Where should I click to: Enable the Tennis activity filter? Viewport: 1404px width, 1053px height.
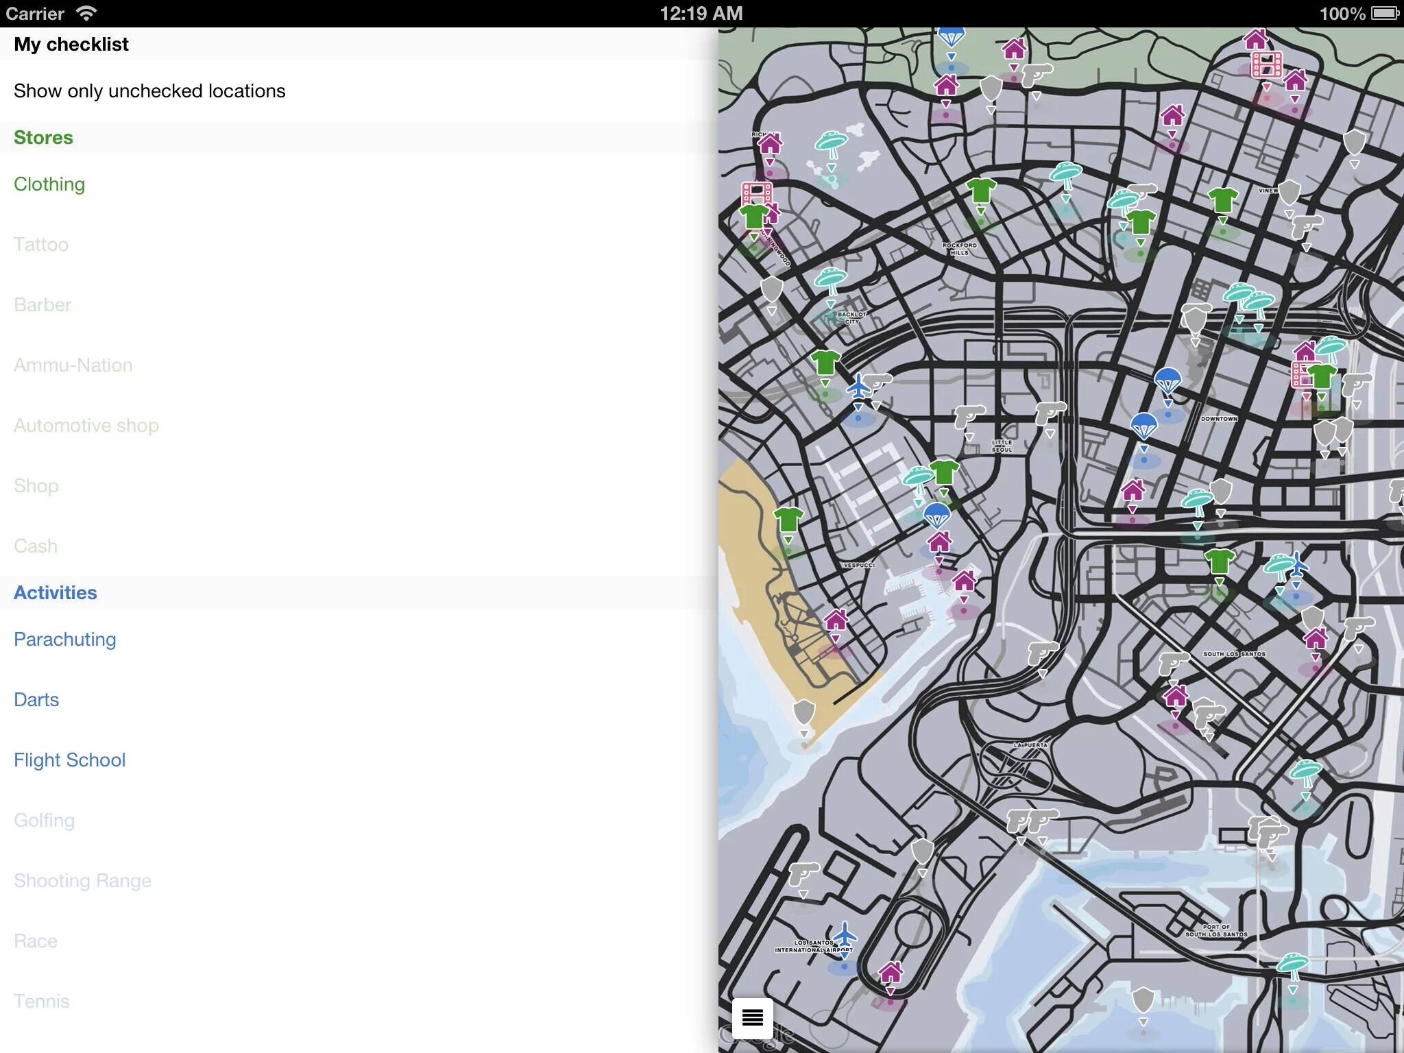tap(359, 1002)
